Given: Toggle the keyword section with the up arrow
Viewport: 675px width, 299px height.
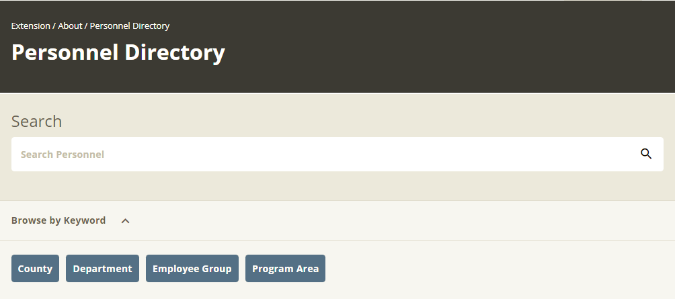Looking at the screenshot, I should (125, 220).
